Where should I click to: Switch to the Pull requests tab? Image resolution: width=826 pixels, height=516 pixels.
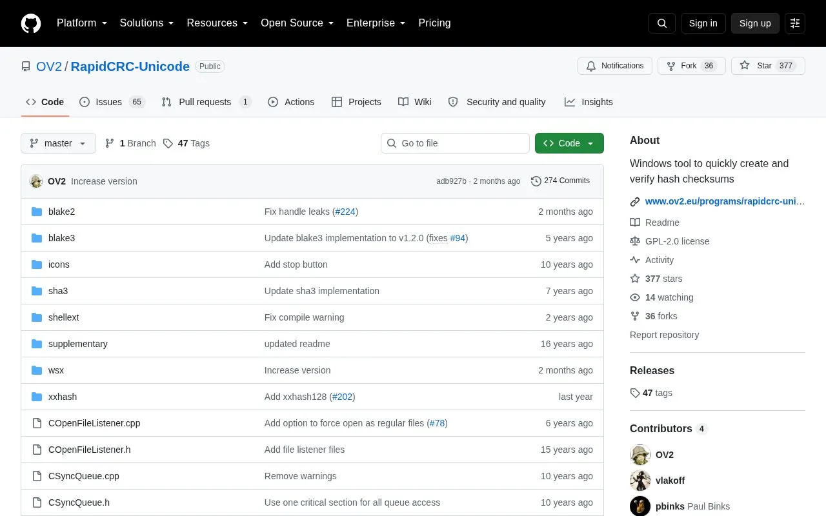point(206,102)
